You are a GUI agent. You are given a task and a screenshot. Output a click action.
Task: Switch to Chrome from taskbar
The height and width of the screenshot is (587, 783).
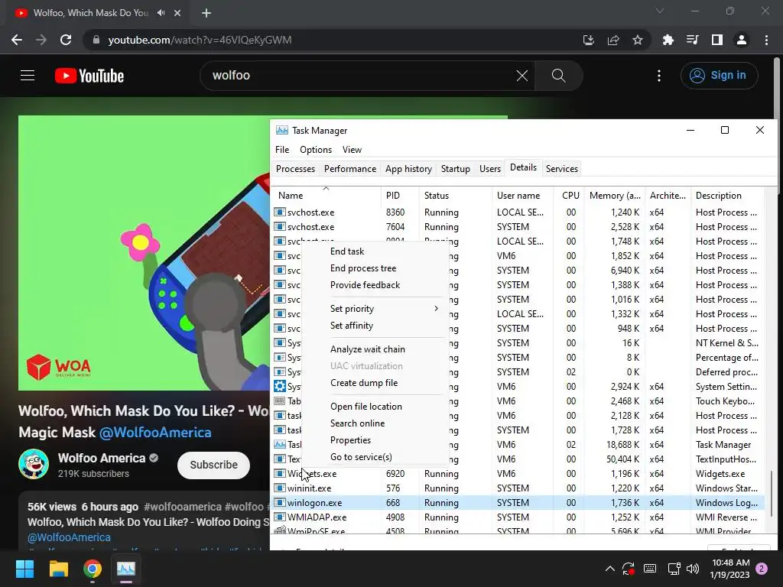[x=93, y=569]
